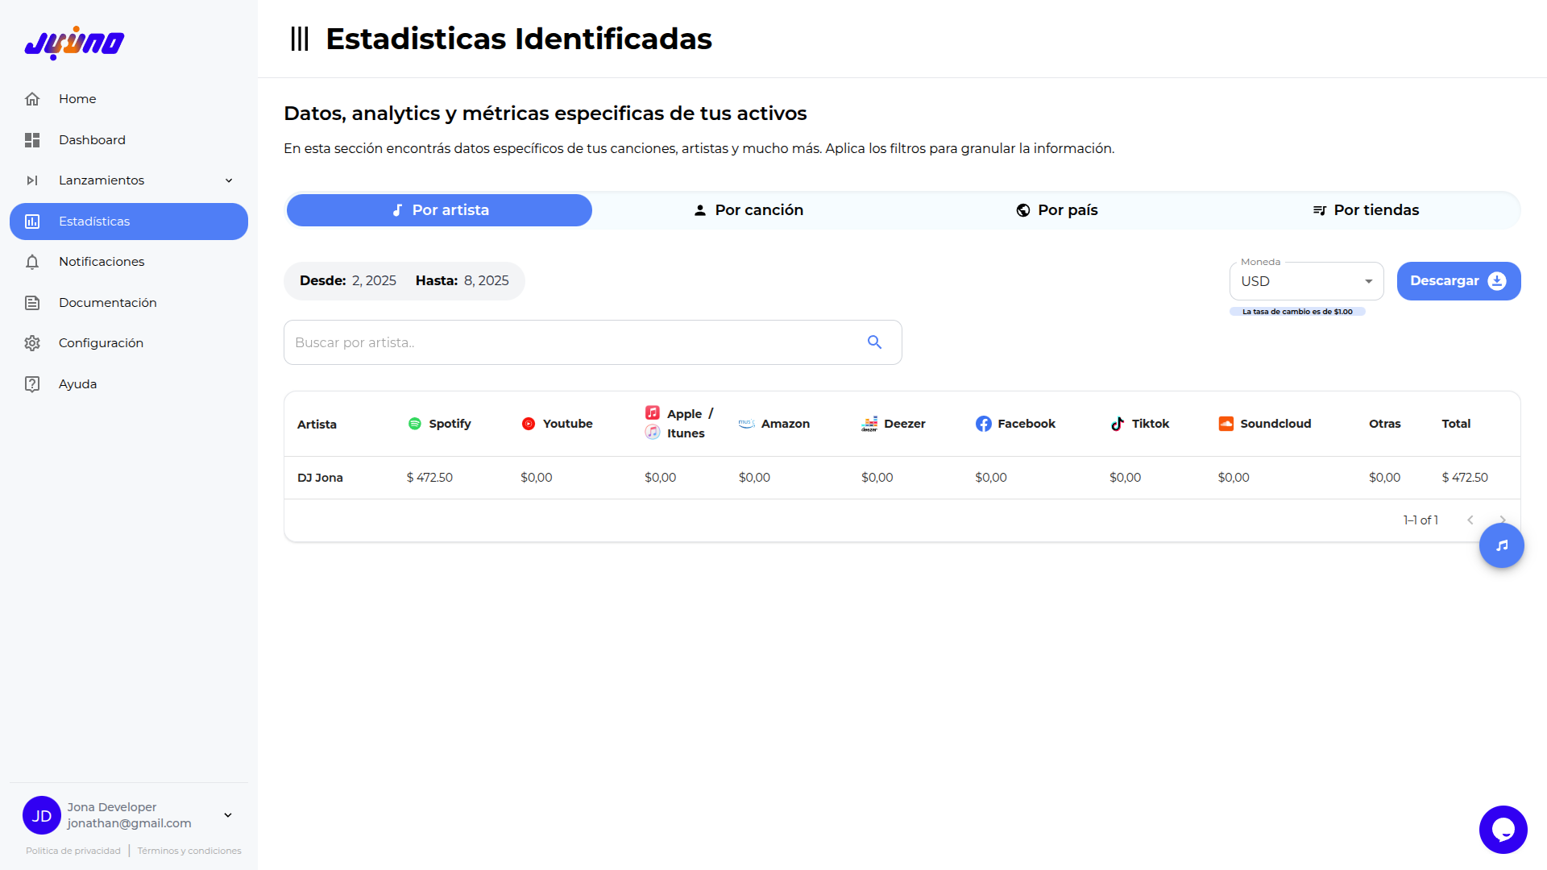Expand the Lanzamientos submenu chevron
This screenshot has height=870, width=1547.
(x=229, y=180)
